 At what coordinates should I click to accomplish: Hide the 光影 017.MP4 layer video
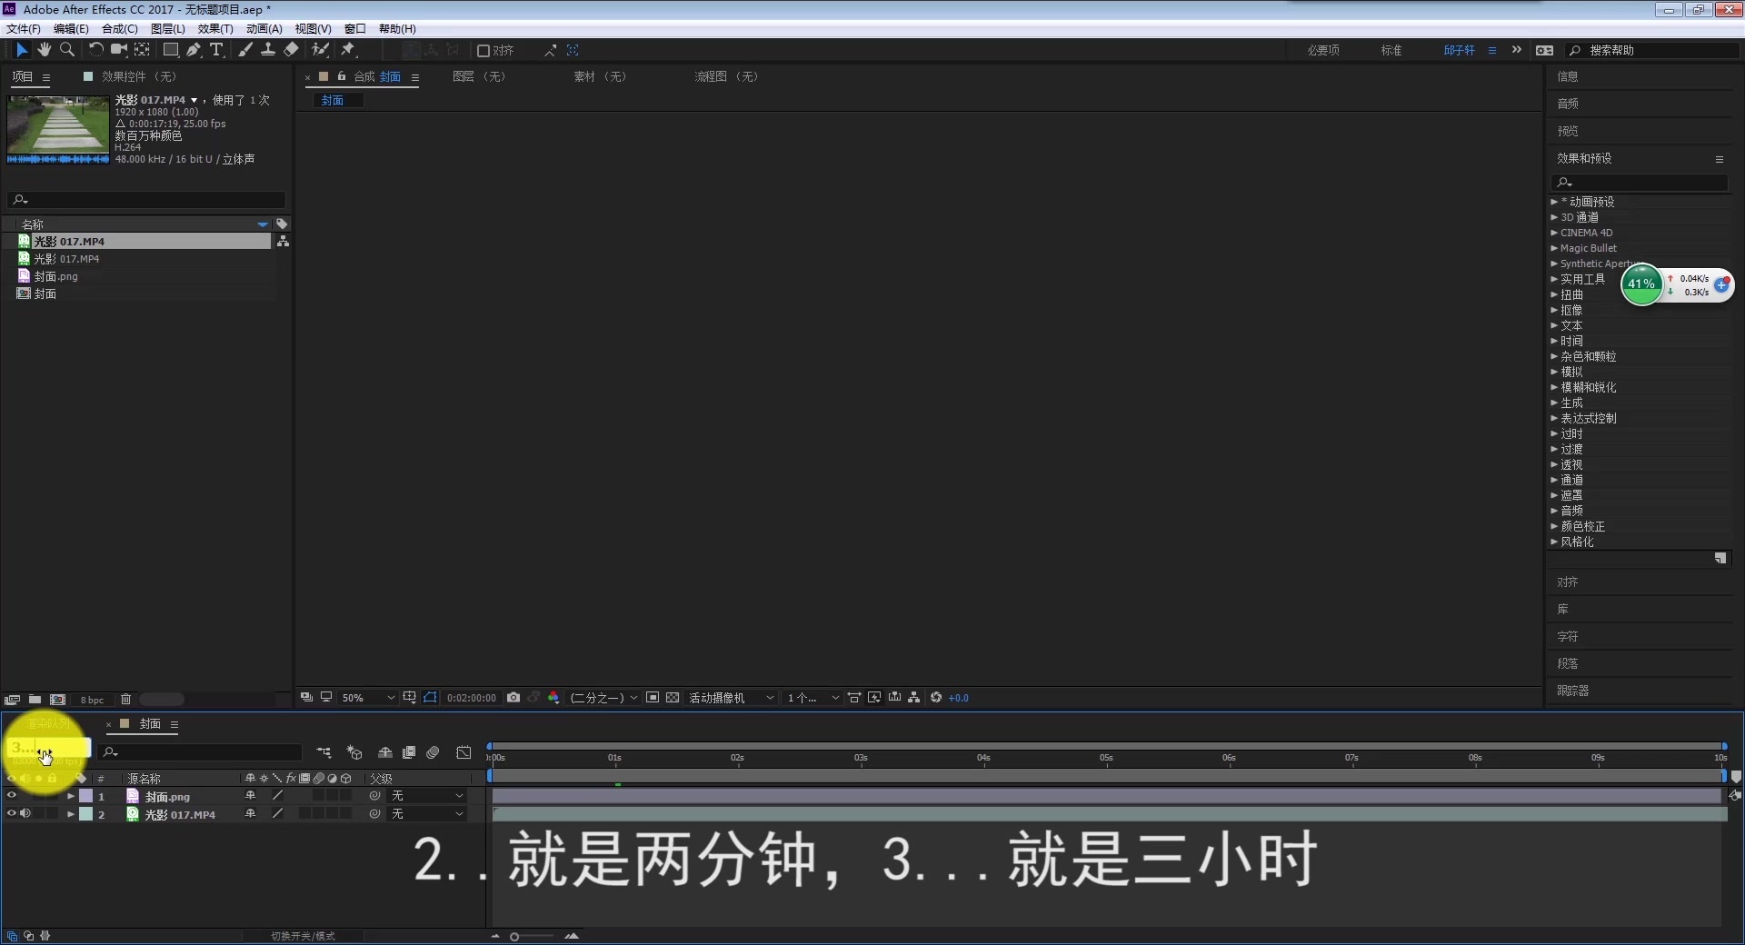tap(12, 814)
